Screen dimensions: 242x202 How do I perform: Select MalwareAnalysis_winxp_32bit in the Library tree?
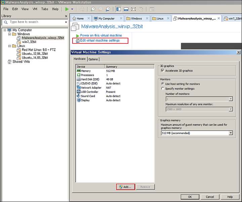[x=43, y=38]
